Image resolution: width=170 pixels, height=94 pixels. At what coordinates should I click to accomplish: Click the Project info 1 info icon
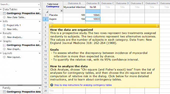click(x=4, y=25)
